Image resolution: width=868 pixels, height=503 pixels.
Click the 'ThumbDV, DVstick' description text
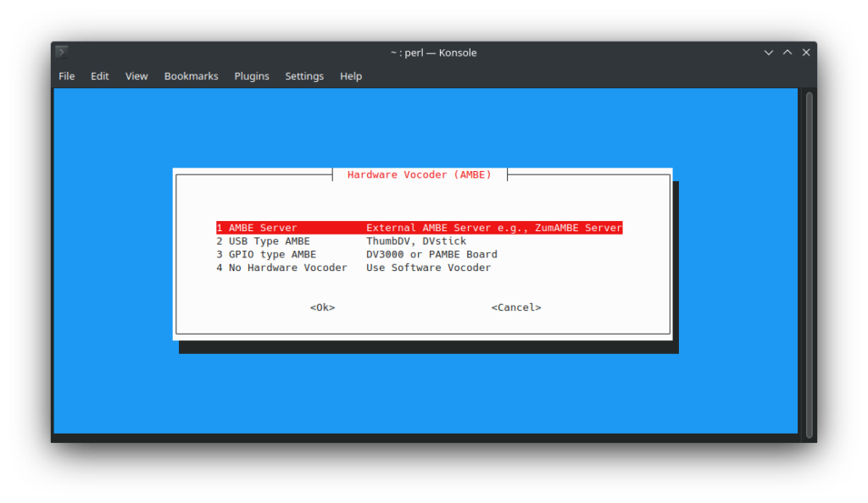pyautogui.click(x=416, y=241)
